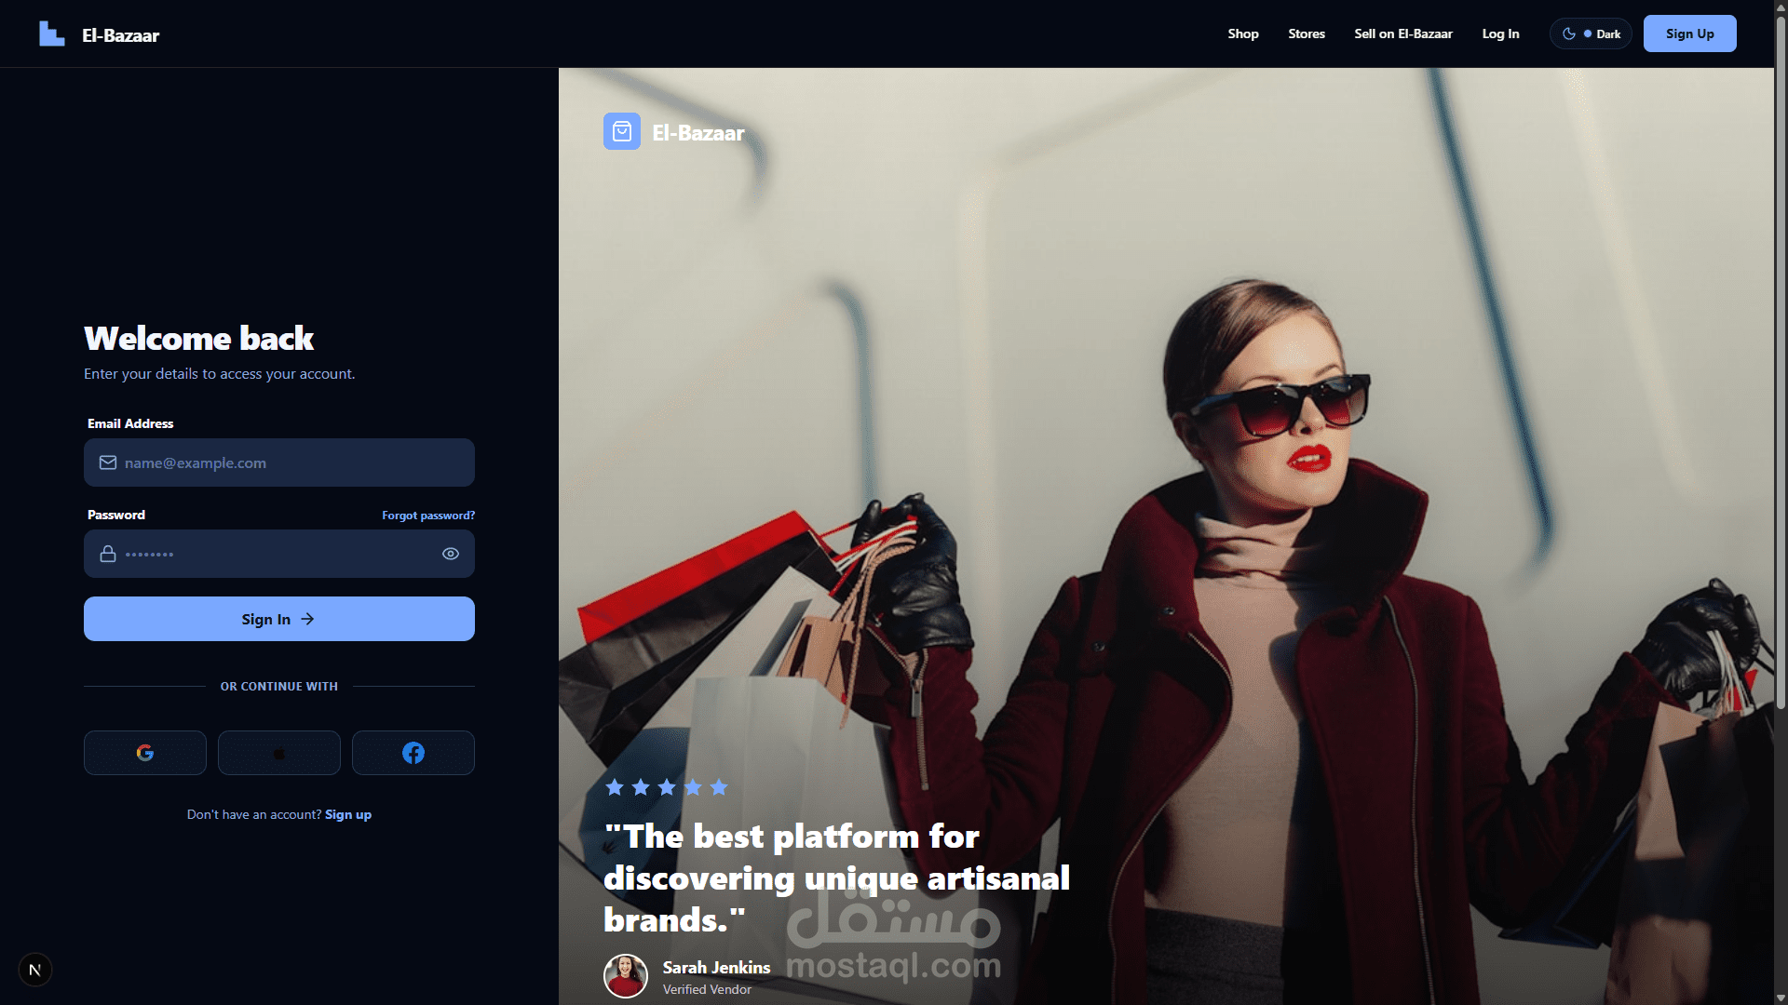
Task: Toggle the Dark theme switch
Action: (1591, 33)
